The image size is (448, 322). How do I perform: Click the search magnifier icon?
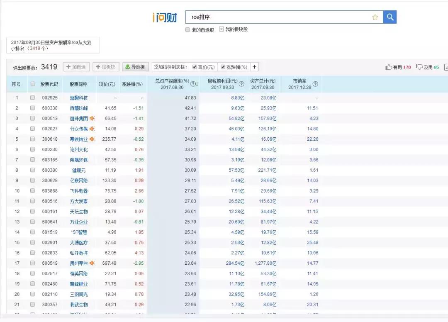[389, 17]
